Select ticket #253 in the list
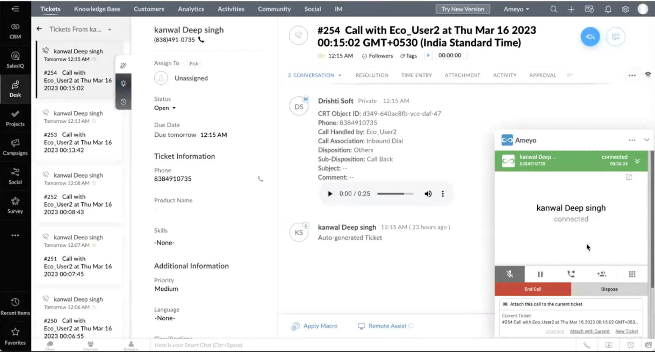Viewport: 655px width, 352px height. click(x=79, y=132)
